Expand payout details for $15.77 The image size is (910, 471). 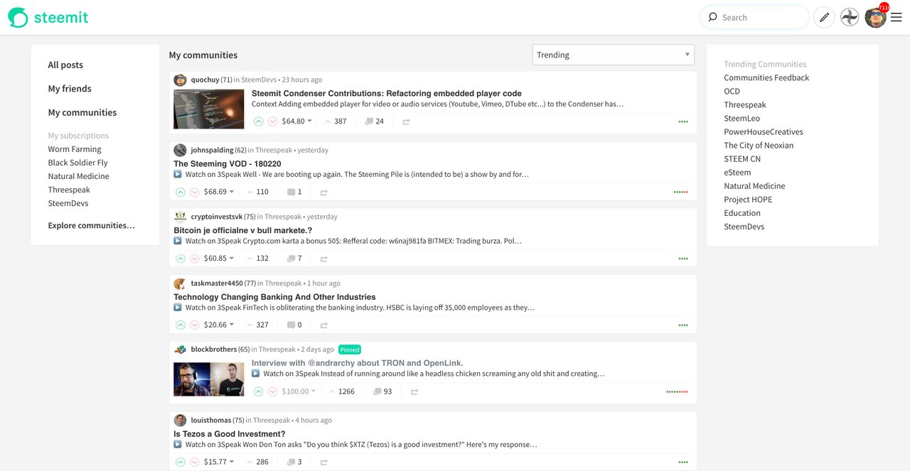click(219, 462)
